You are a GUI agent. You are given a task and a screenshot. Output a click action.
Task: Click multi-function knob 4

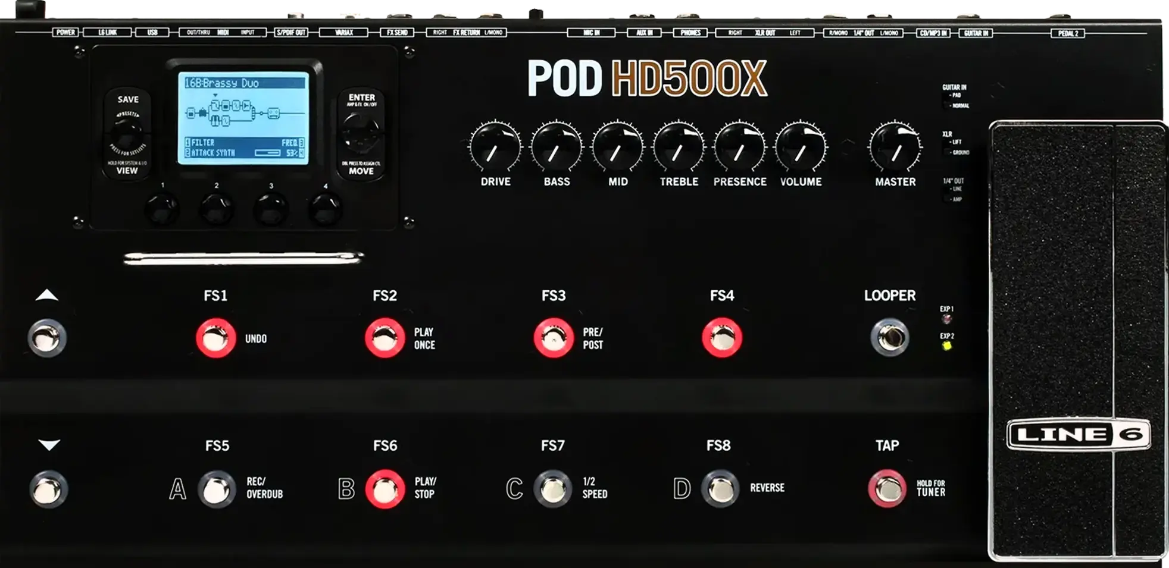326,209
